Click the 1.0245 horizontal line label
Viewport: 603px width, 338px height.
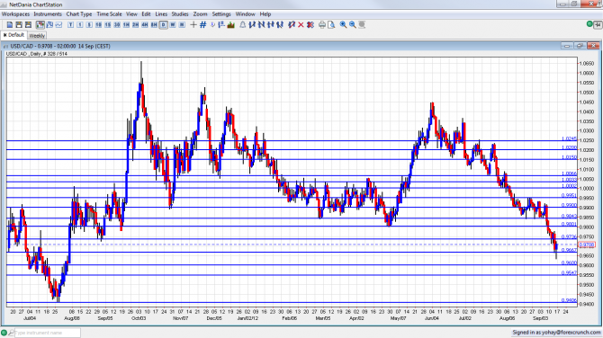(569, 138)
